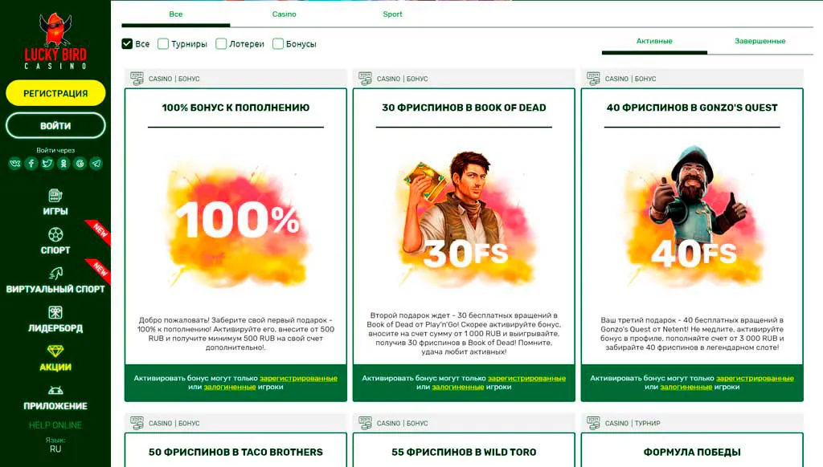Open the Спорт soccer ball icon
This screenshot has width=823, height=467.
pyautogui.click(x=55, y=234)
